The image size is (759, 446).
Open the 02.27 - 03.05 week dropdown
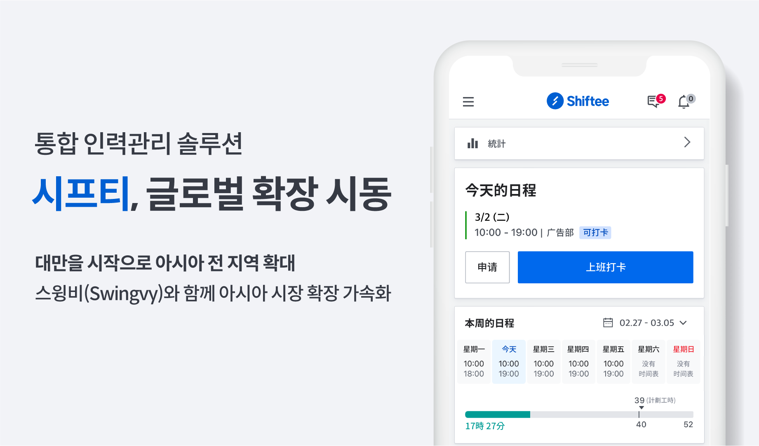pyautogui.click(x=683, y=323)
